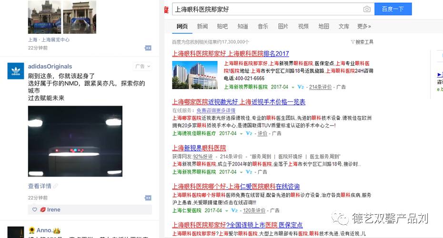Image resolution: width=443 pixels, height=238 pixels.
Task: Click the adidasOriginals avatar logo
Action: [16, 71]
